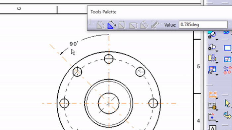Select the Projected dimension mode icon
This screenshot has height=130, width=232.
[x=101, y=25]
